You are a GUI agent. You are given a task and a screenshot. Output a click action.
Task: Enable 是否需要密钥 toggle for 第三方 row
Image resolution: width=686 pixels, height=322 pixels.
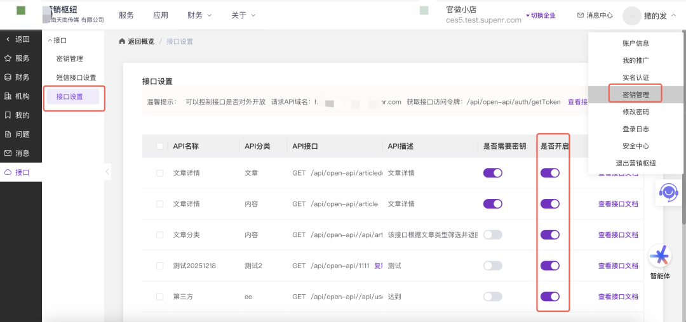pos(493,297)
